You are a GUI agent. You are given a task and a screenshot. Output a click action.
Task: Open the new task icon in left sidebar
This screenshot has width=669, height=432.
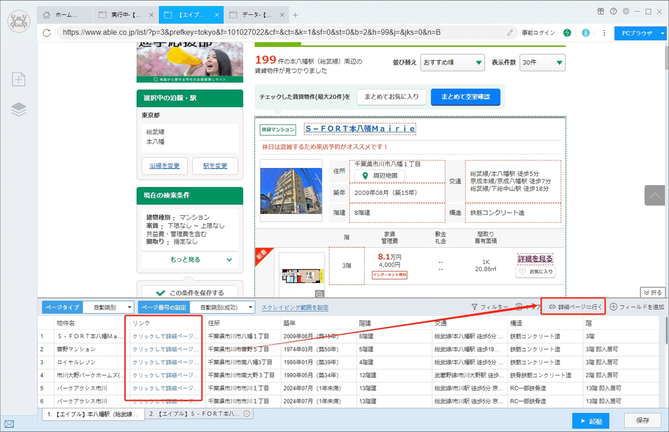click(x=19, y=80)
